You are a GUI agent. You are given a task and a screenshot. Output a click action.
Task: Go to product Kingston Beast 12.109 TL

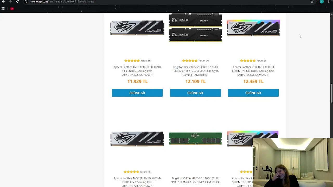pos(195,93)
